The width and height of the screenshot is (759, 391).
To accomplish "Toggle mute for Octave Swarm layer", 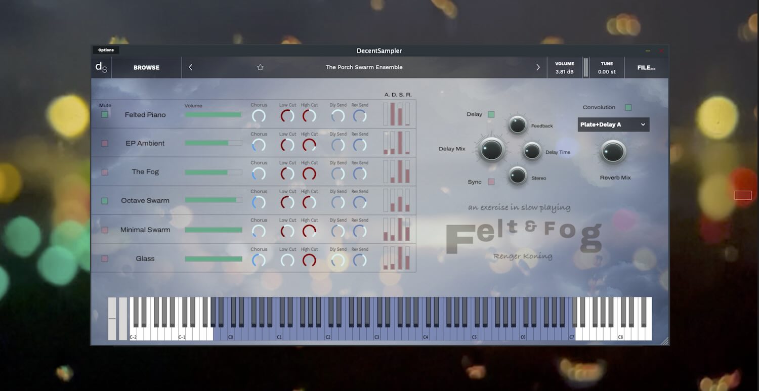I will coord(105,201).
